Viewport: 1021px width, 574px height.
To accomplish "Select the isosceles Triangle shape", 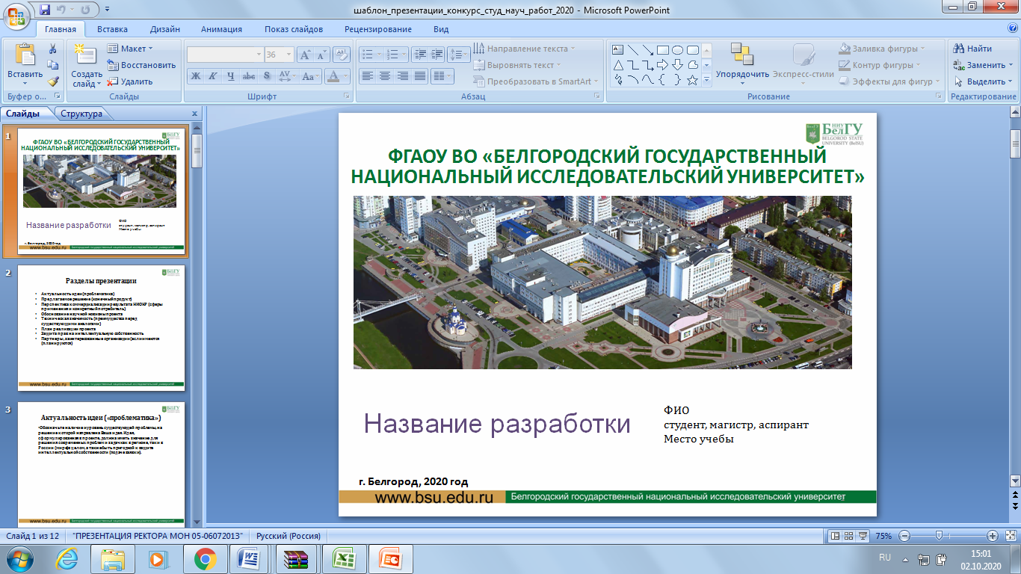I will [x=618, y=64].
